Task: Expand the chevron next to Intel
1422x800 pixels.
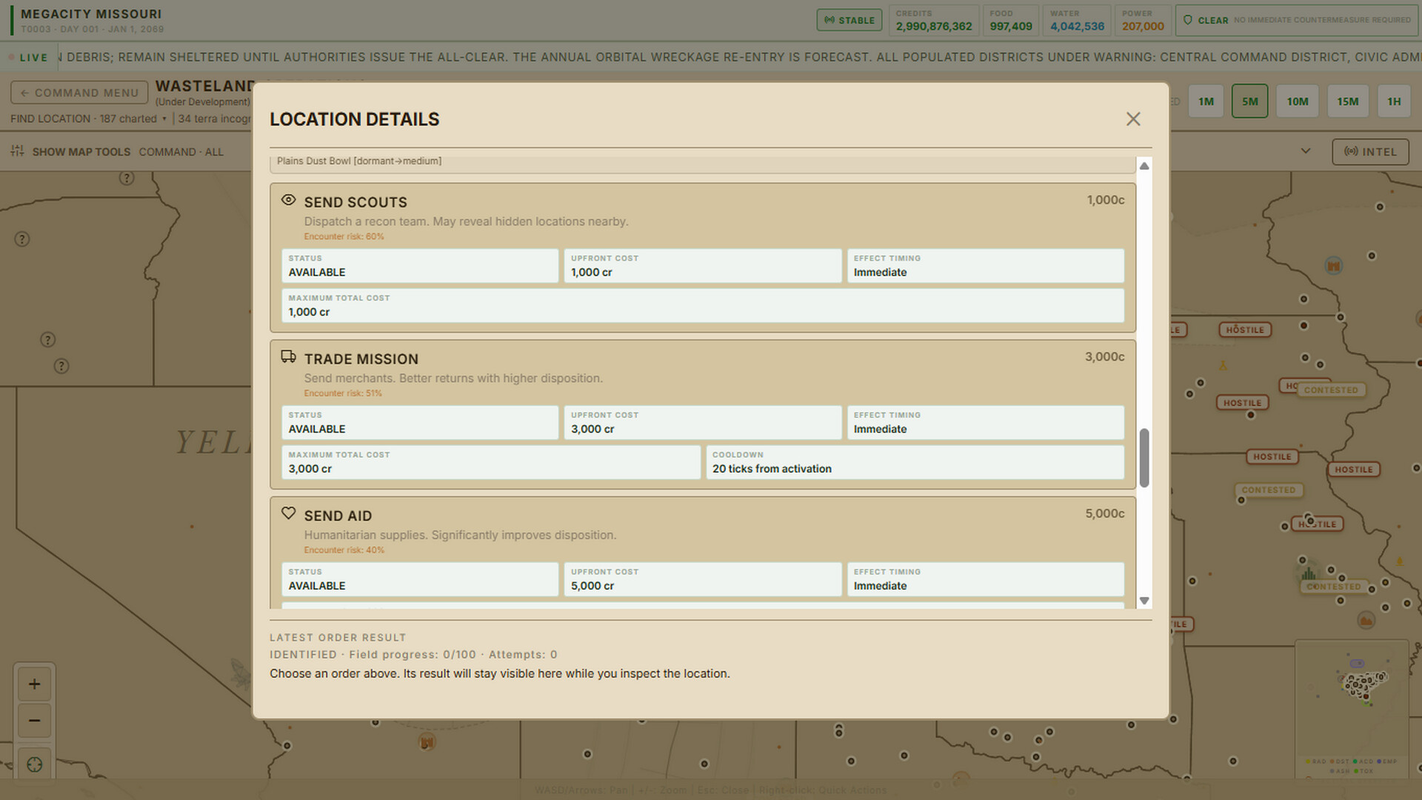Action: tap(1306, 151)
